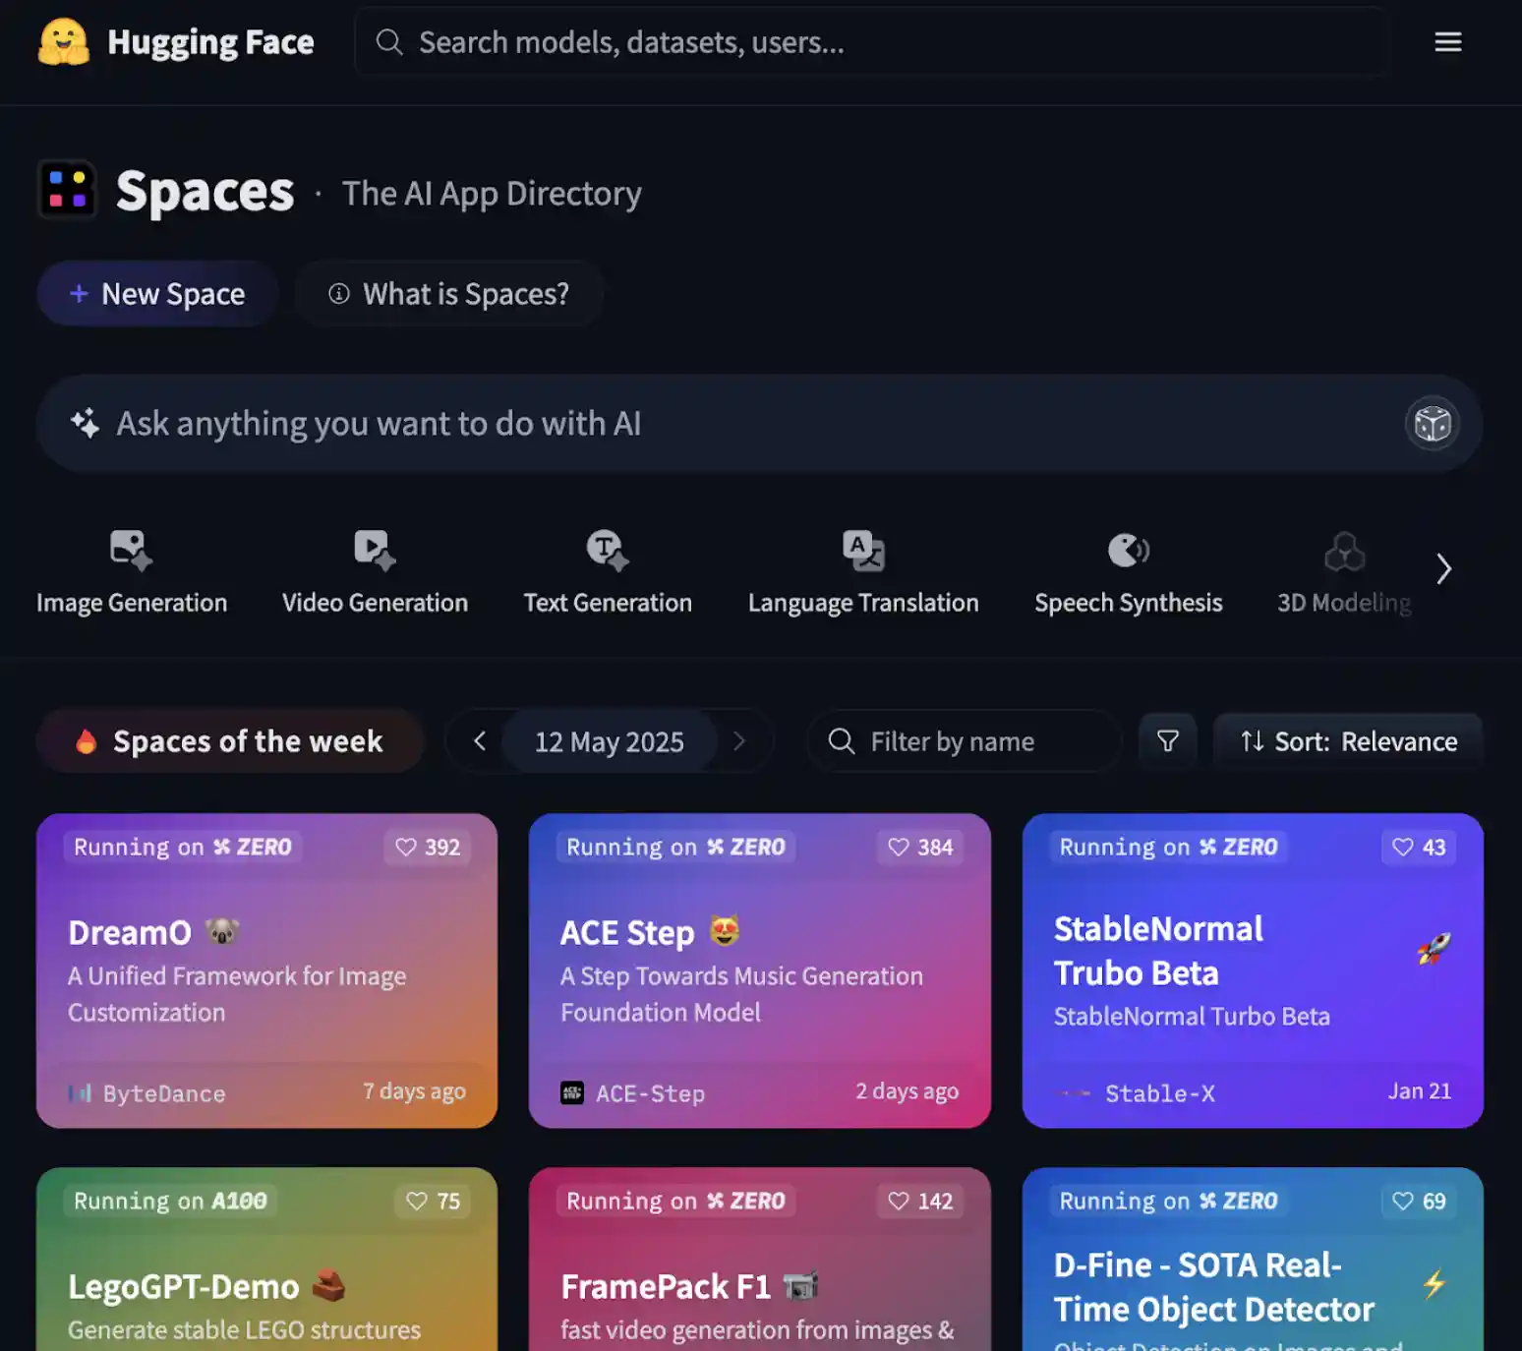Click '2 days ago' on ACE Step card

(907, 1091)
